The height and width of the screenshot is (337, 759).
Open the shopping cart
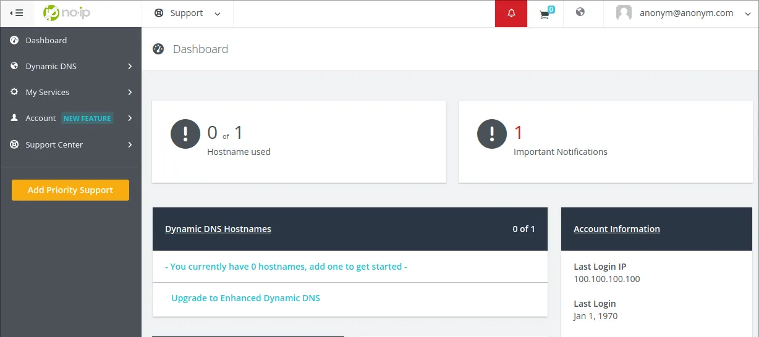pyautogui.click(x=545, y=14)
